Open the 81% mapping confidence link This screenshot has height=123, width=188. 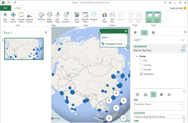pos(183,50)
